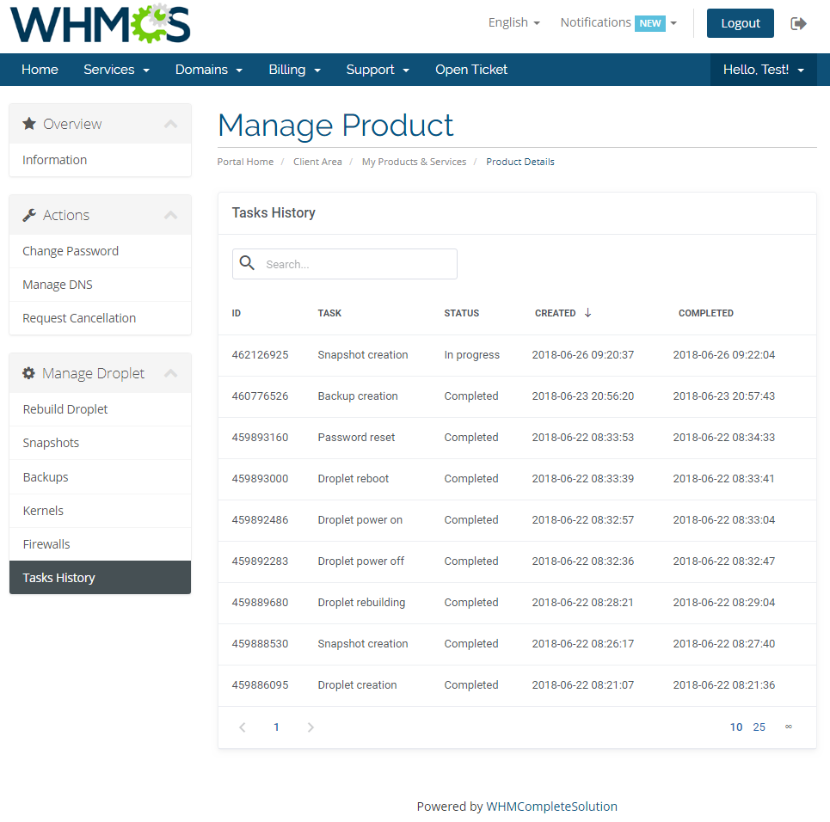Click created time 2018-06-23 20:56:20
Screen dimensions: 830x822
coord(583,396)
